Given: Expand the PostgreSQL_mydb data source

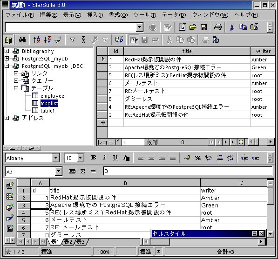Looking at the screenshot, I should (7, 58).
